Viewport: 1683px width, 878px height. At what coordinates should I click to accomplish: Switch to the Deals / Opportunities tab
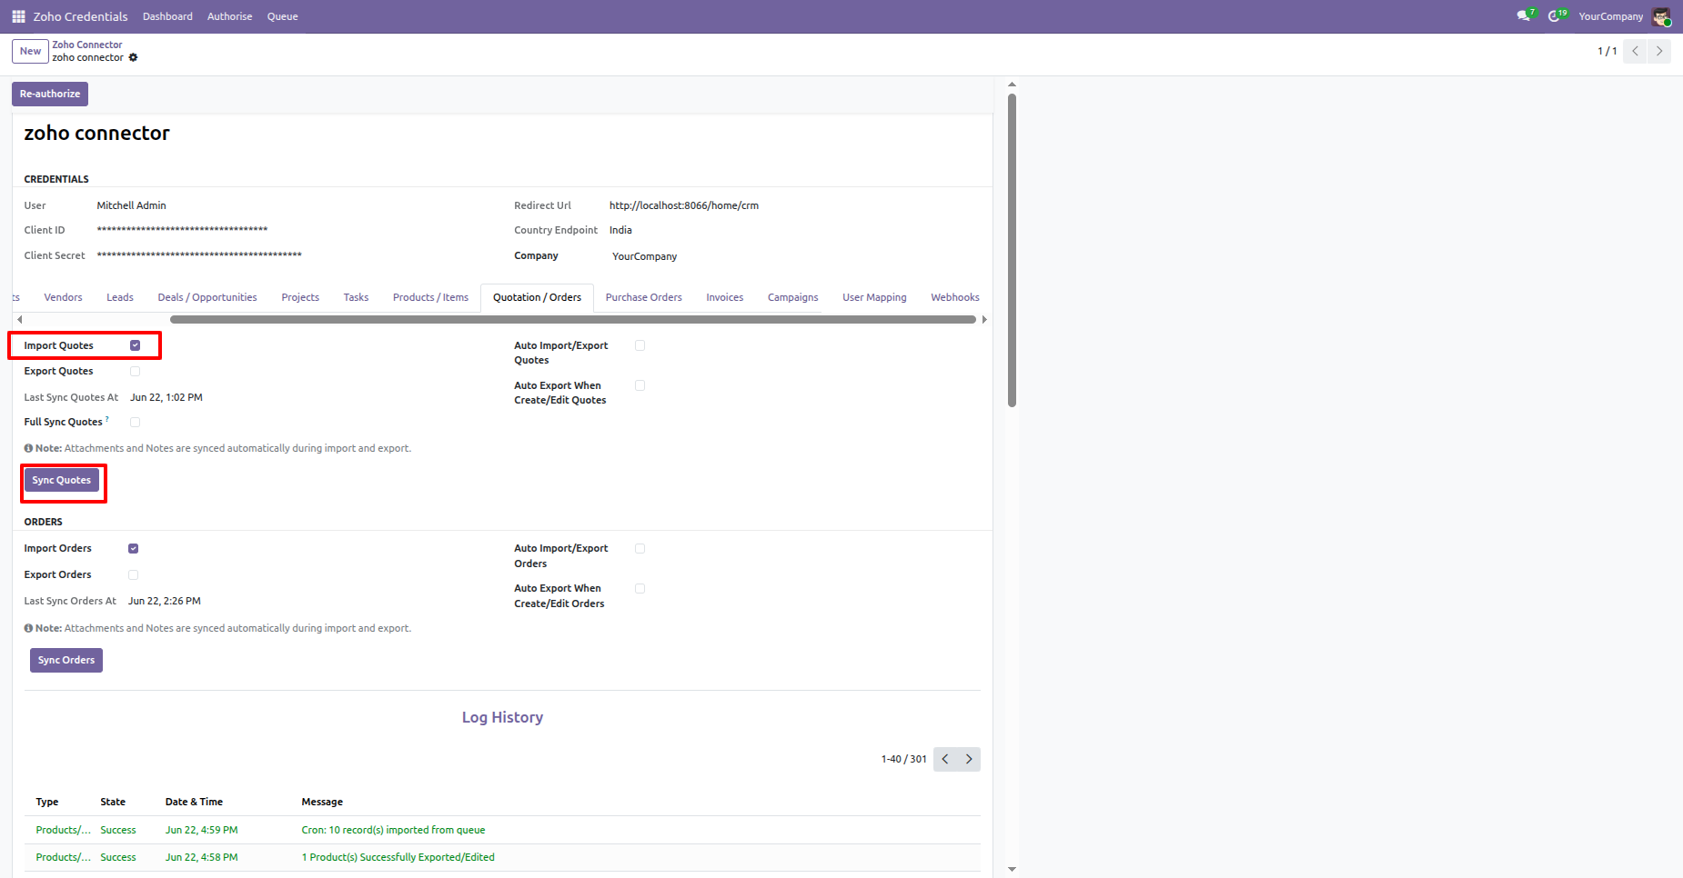(207, 297)
